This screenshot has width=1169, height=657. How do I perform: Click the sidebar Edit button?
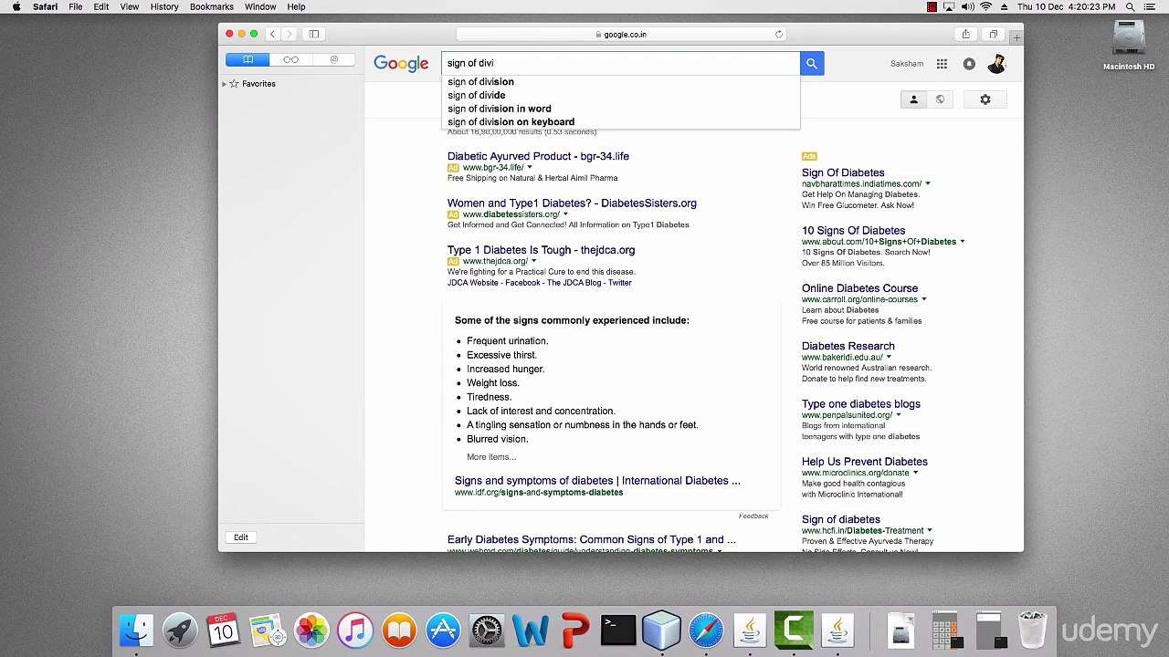[x=241, y=537]
